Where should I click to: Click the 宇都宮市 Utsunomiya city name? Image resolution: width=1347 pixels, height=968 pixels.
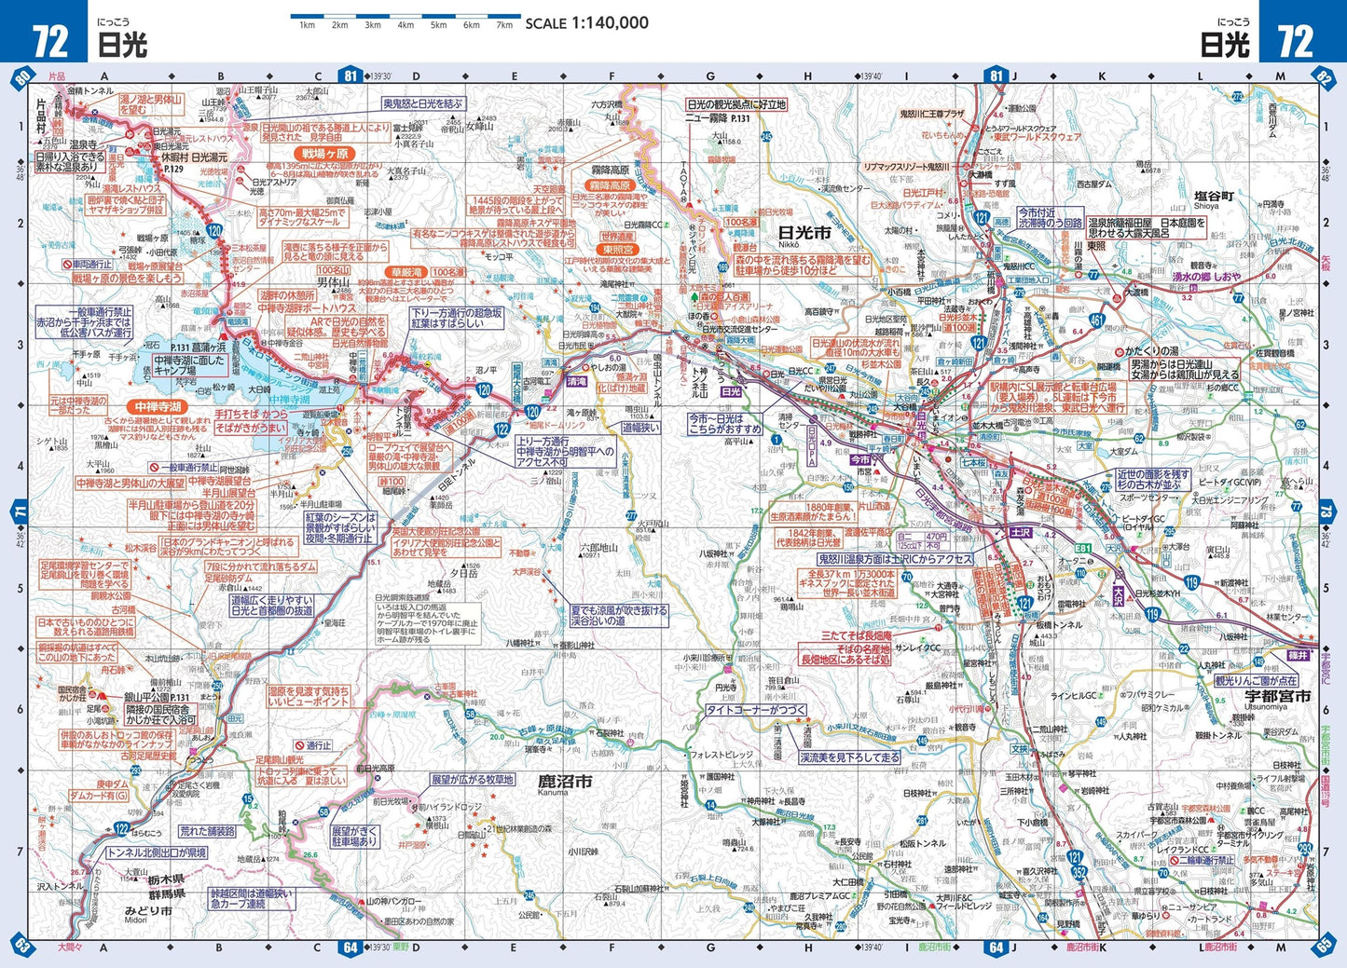(x=1277, y=699)
